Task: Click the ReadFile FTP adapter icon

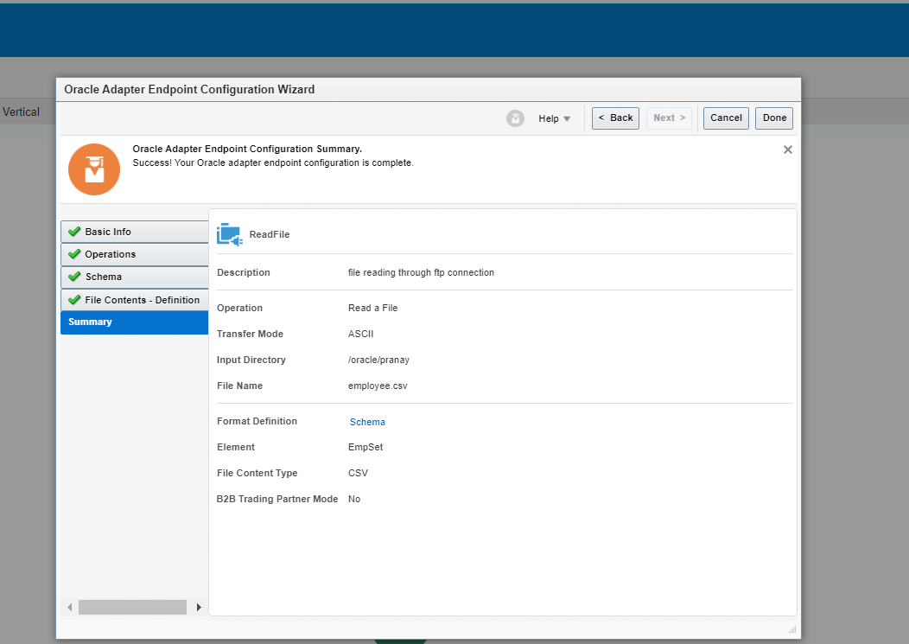Action: (x=228, y=233)
